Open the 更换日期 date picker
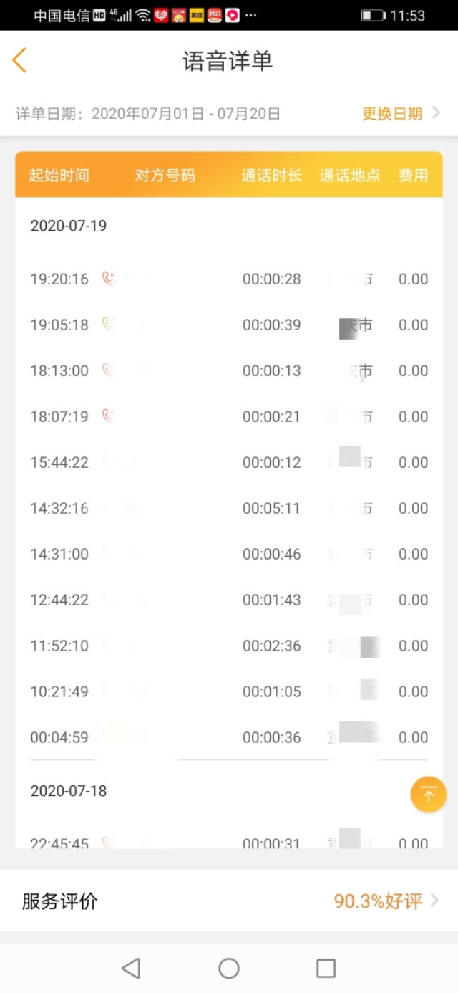Image resolution: width=458 pixels, height=993 pixels. coord(392,114)
